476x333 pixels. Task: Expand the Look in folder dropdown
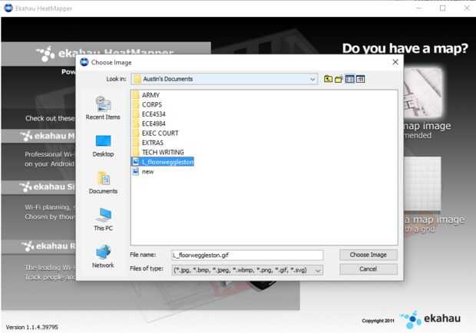(x=312, y=79)
